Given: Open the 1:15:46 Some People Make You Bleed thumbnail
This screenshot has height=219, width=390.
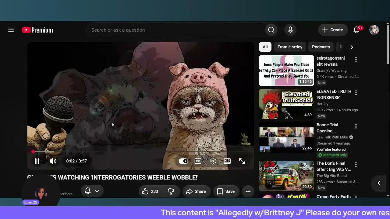Looking at the screenshot, I should [286, 71].
